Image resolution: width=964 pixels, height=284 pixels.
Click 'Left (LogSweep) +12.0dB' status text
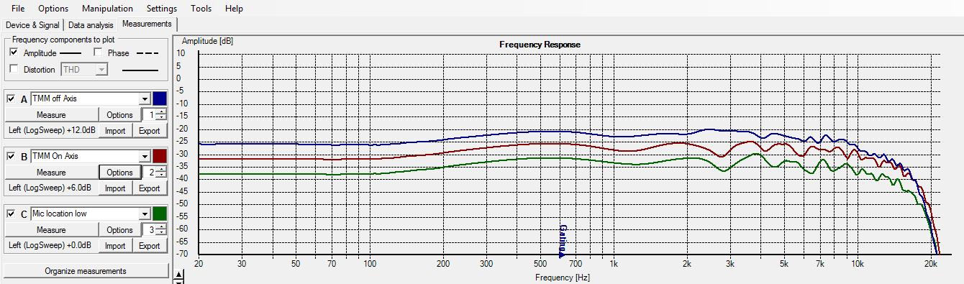pos(52,131)
